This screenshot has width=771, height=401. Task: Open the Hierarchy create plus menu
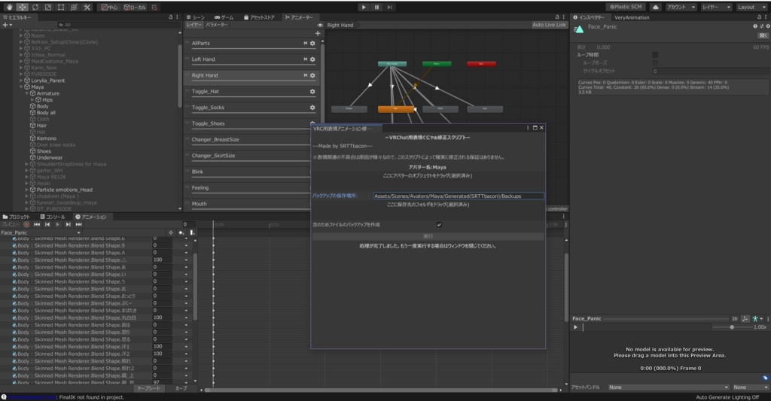pos(6,25)
